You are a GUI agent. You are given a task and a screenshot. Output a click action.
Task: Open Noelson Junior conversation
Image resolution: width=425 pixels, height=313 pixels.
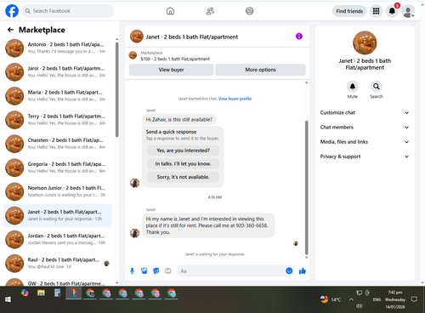coord(57,191)
